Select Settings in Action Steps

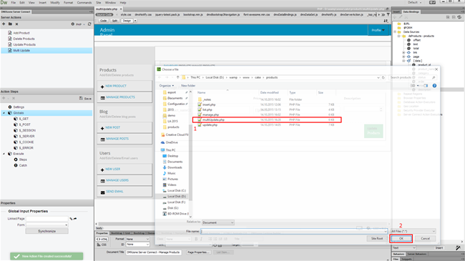(19, 107)
